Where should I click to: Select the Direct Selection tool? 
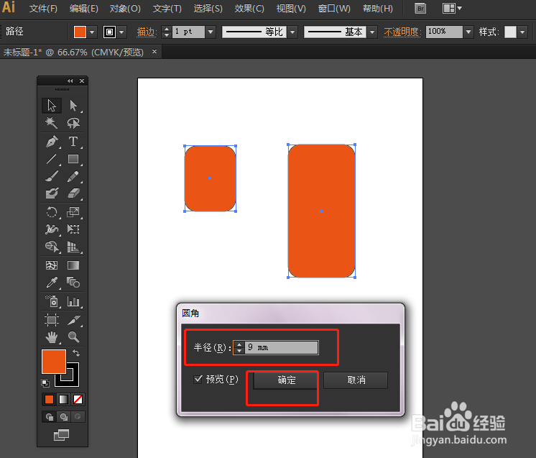73,106
